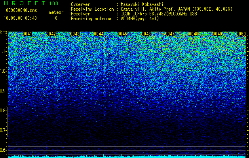
Task: Click the meteor count value 0
Action: pos(56,18)
